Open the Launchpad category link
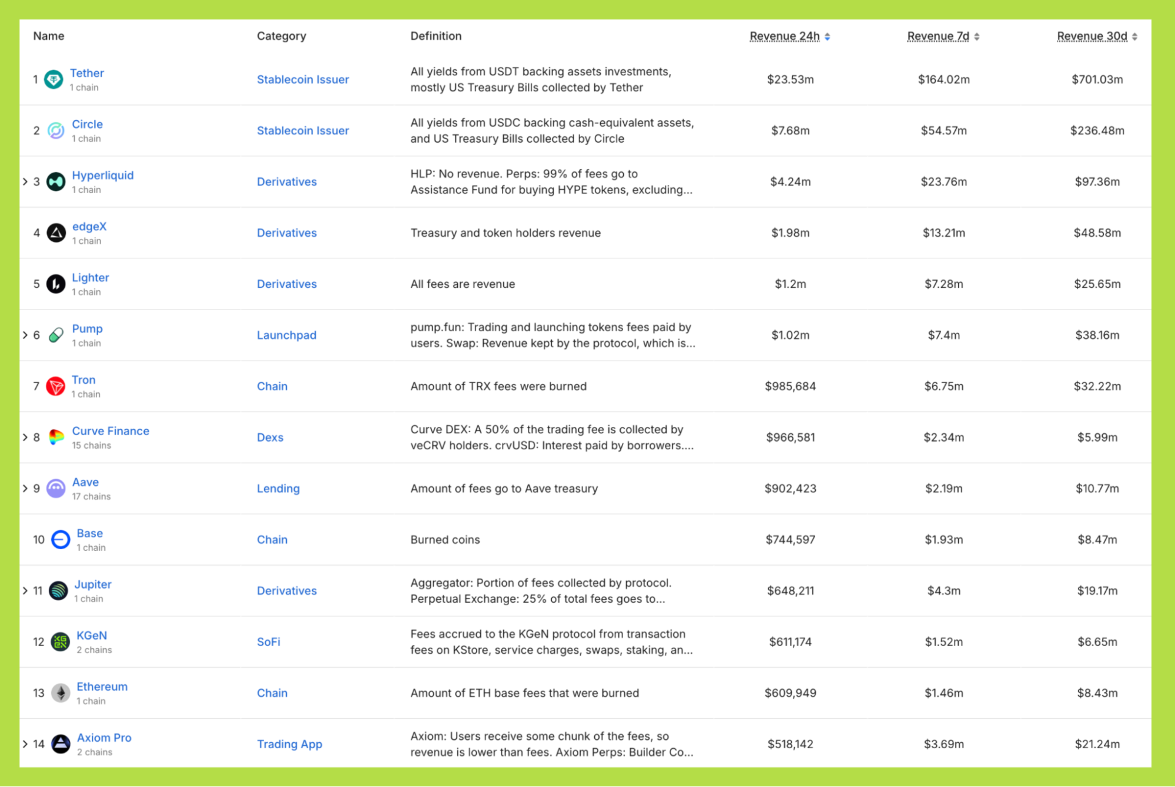This screenshot has width=1175, height=787. click(286, 335)
